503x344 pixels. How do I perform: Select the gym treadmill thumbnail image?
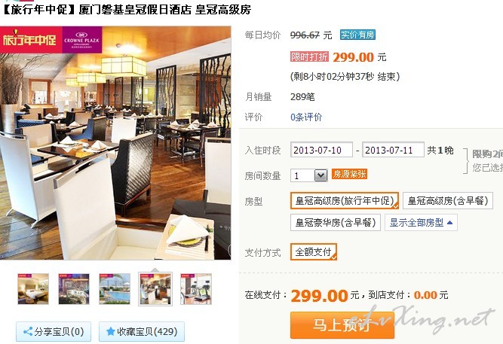pos(196,288)
